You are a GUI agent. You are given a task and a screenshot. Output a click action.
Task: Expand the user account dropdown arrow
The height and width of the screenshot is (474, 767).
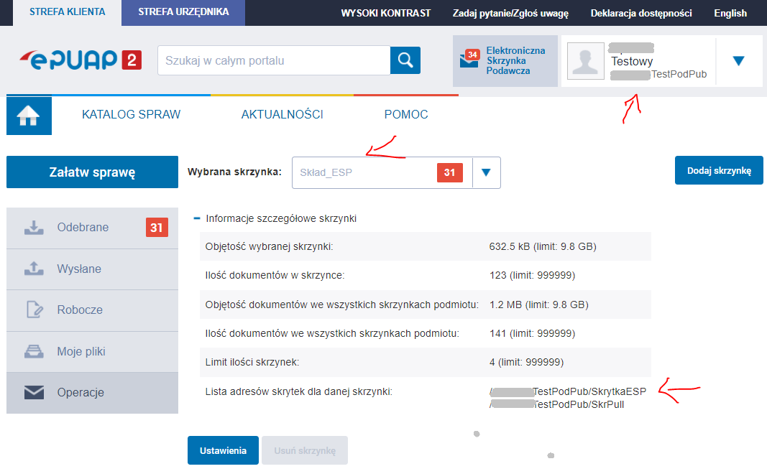[x=738, y=61]
